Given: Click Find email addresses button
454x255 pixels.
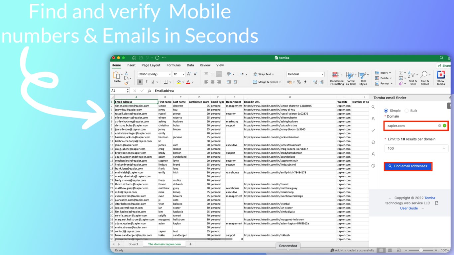Looking at the screenshot, I should [408, 166].
